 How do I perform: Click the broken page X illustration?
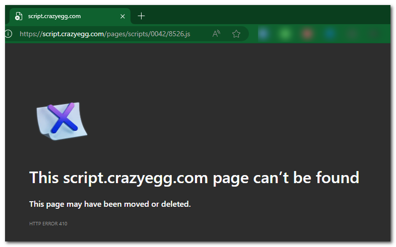[62, 121]
